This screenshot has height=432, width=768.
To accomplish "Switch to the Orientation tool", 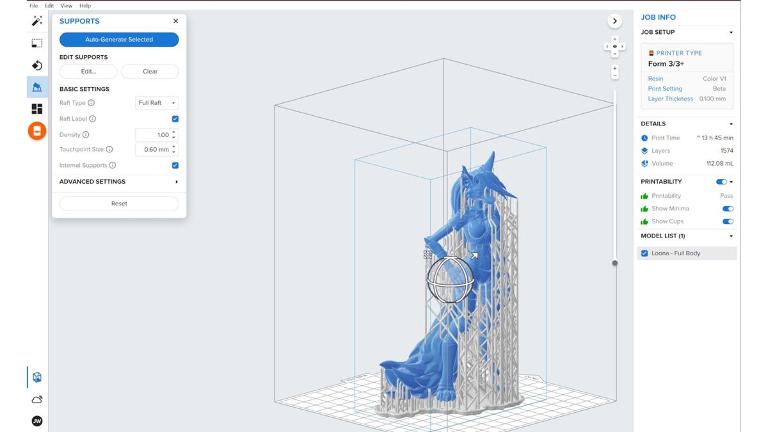I will tap(36, 65).
